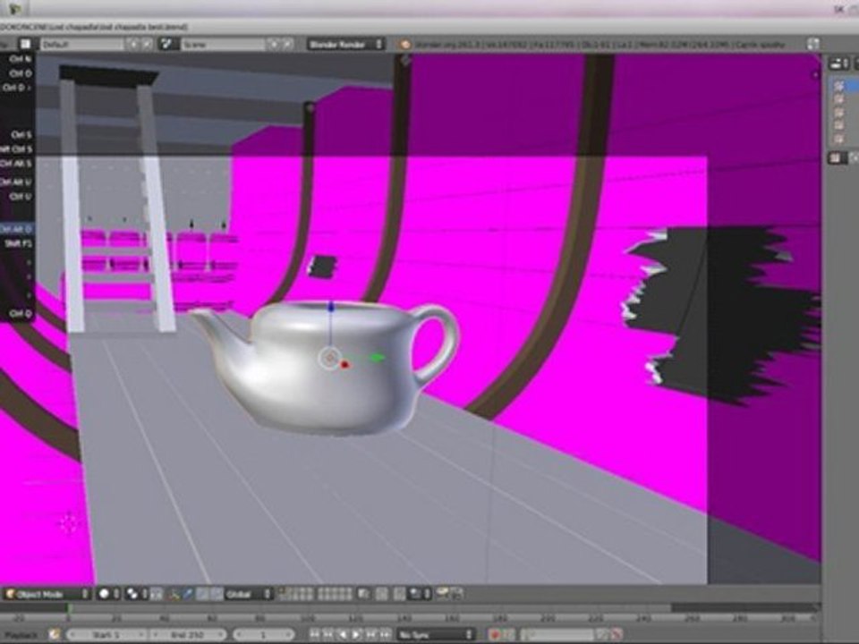The height and width of the screenshot is (644, 859).
Task: Choose the Shift Ctrl S save as entry
Action: (18, 149)
